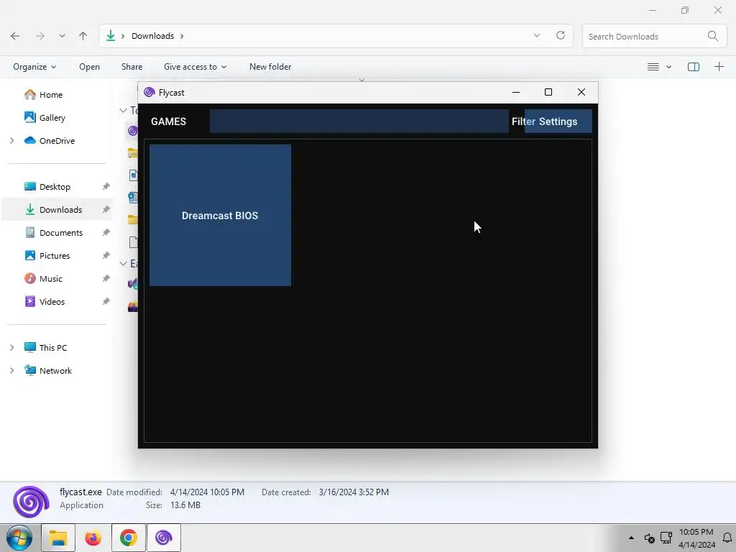Click Downloads in the address breadcrumb

coord(152,36)
